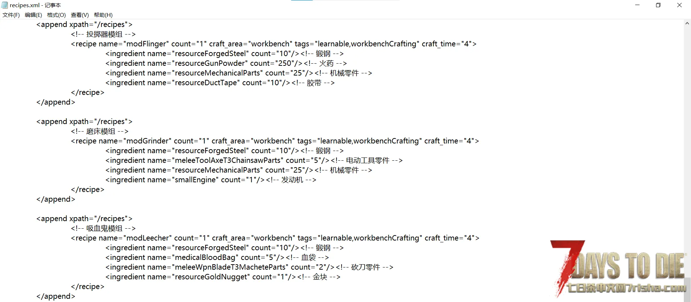The height and width of the screenshot is (302, 691).
Task: Click the medicalBloodBag ingredient line
Action: pos(217,257)
